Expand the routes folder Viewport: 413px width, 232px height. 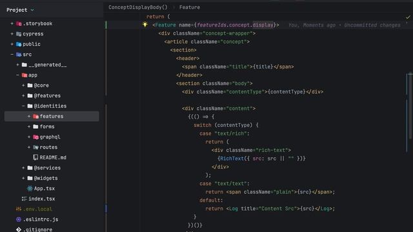[x=29, y=148]
